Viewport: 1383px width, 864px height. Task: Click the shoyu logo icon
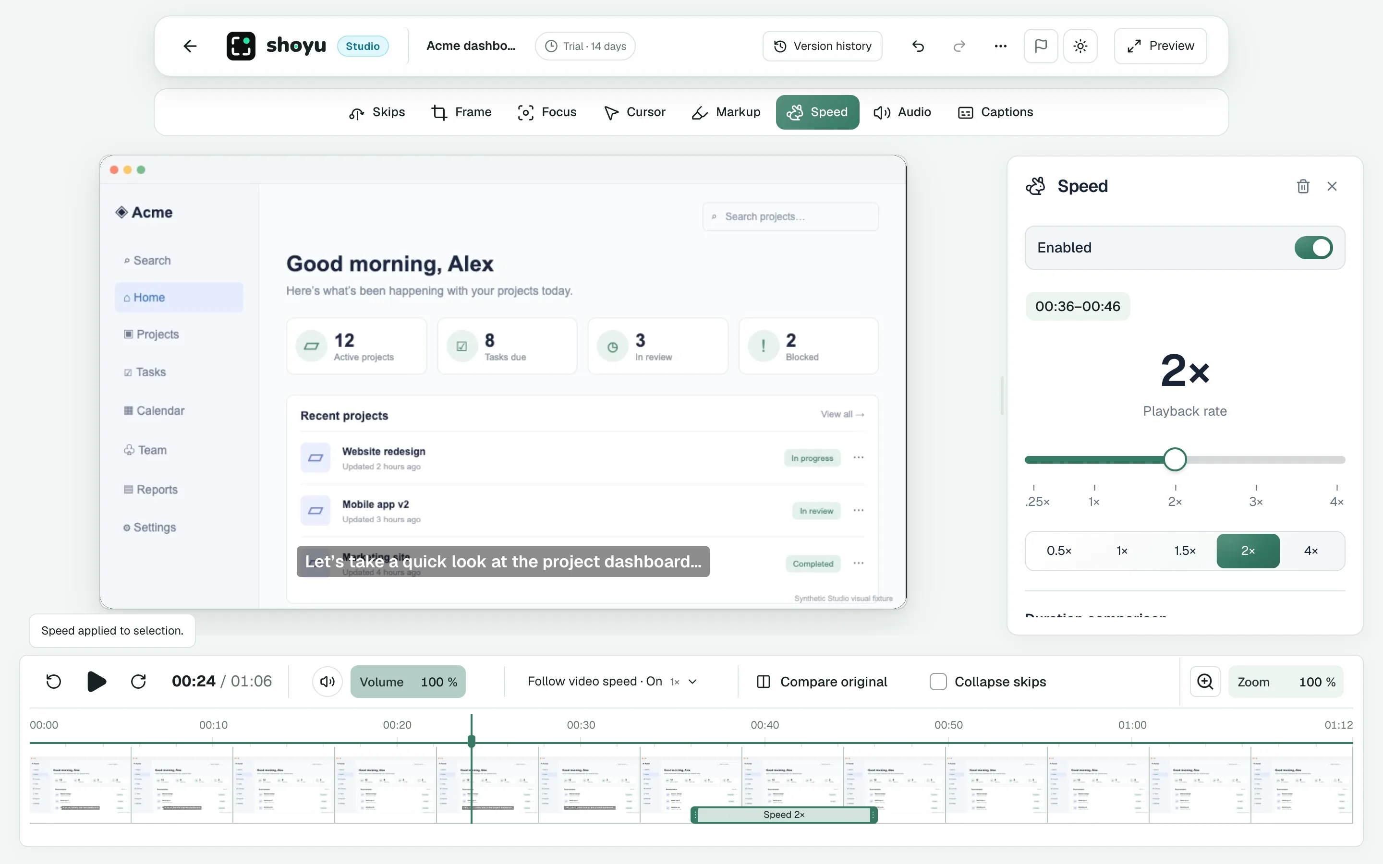point(241,46)
